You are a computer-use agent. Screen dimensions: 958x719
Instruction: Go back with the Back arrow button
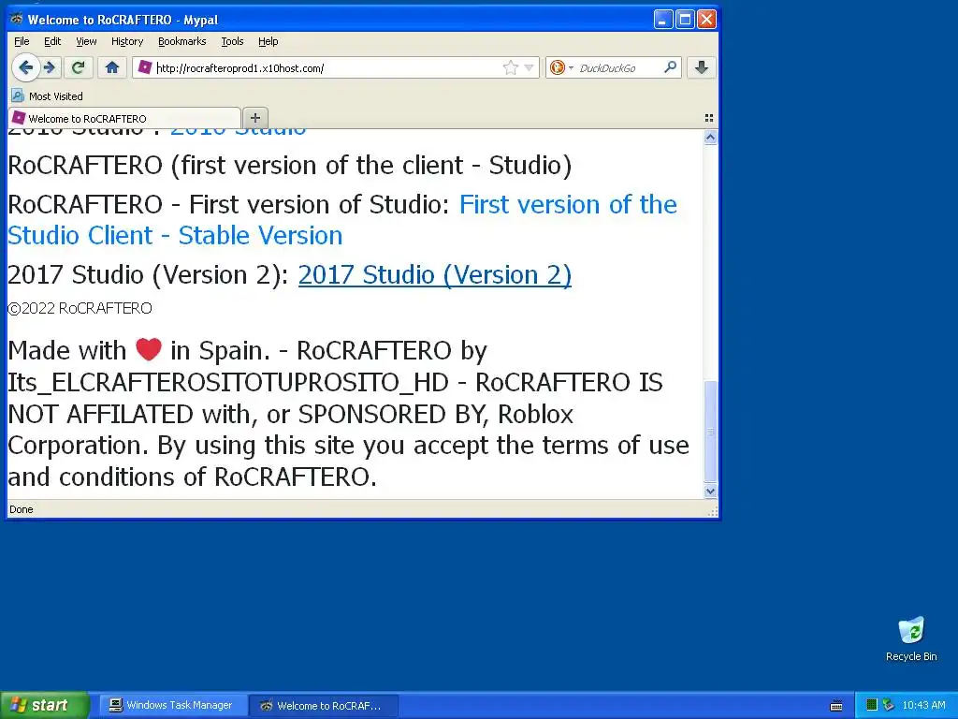[25, 67]
